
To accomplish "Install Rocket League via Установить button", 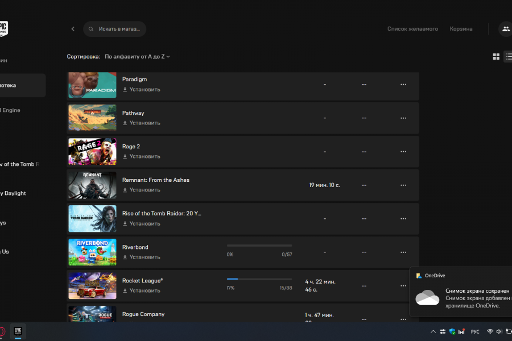I will [x=142, y=290].
